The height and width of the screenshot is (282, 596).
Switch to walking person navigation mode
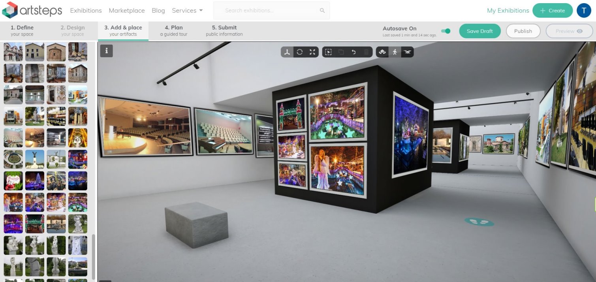pos(395,52)
